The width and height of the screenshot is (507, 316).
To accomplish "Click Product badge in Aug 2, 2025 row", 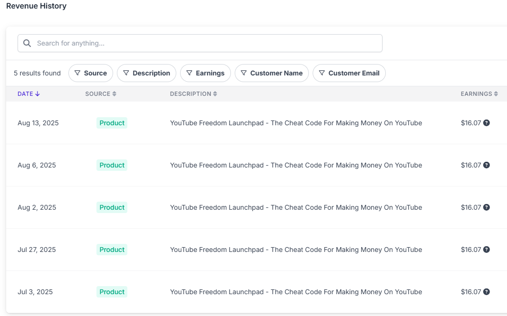I will (112, 207).
